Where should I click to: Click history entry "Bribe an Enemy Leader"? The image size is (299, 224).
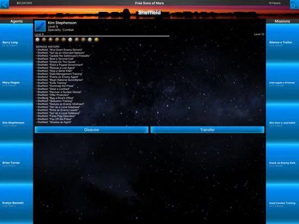coord(57,110)
